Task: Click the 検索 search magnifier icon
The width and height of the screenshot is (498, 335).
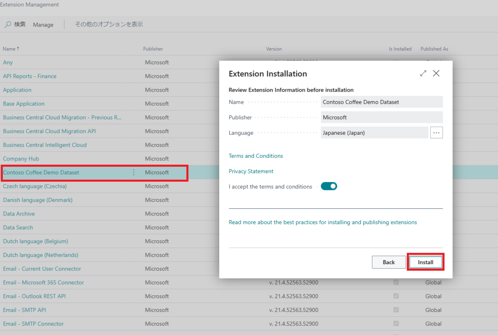Action: [x=7, y=24]
